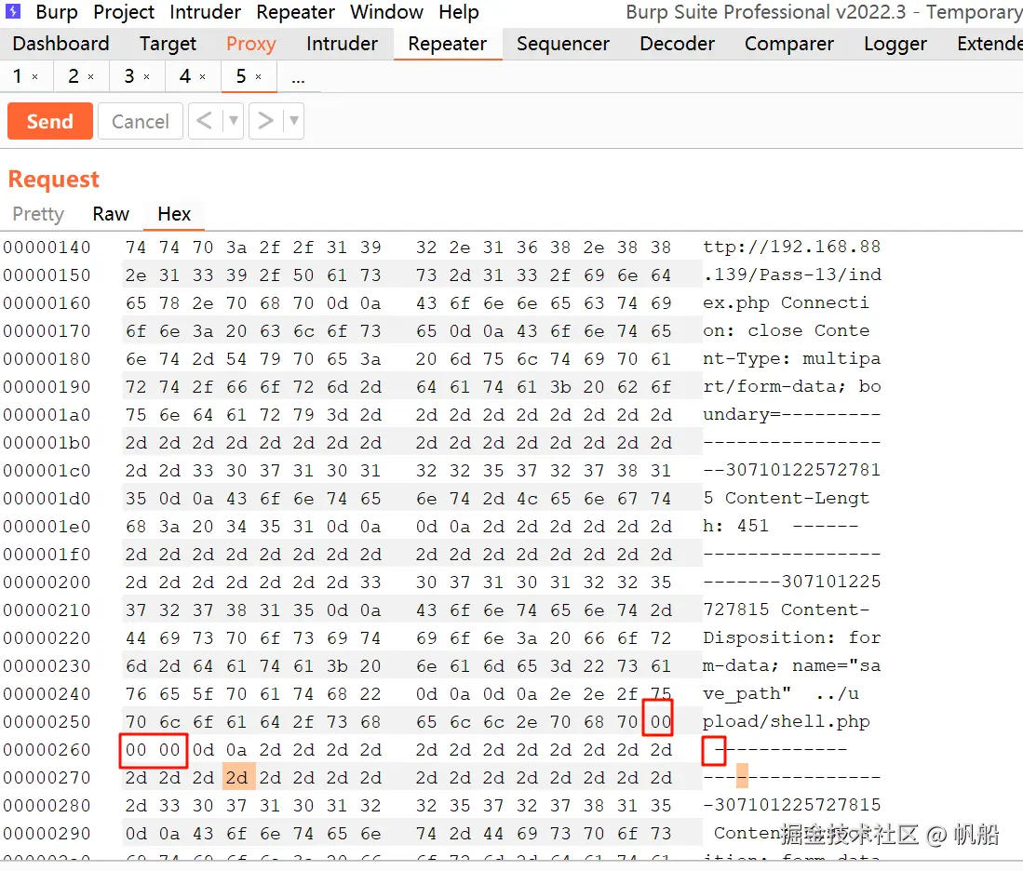Switch to the Sequencer tab
This screenshot has width=1023, height=871.
click(563, 44)
